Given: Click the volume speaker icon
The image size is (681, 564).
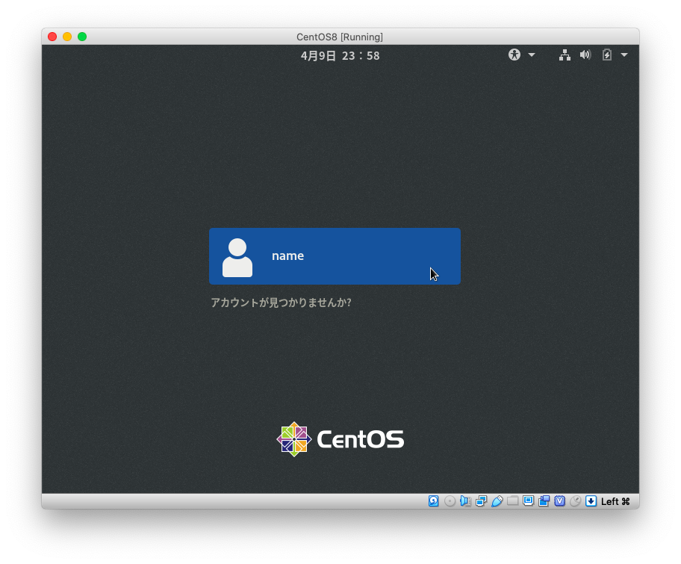Looking at the screenshot, I should pos(585,55).
